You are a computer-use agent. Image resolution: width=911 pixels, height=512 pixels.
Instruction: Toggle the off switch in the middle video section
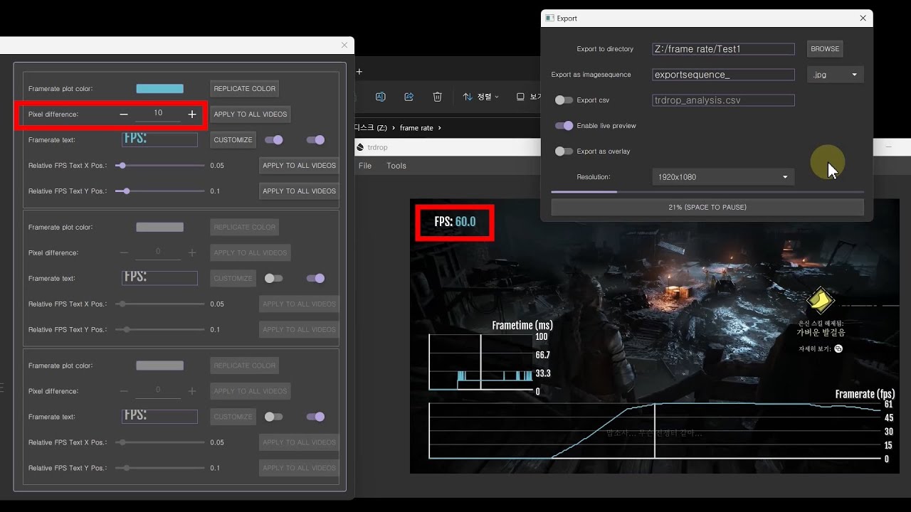[274, 279]
